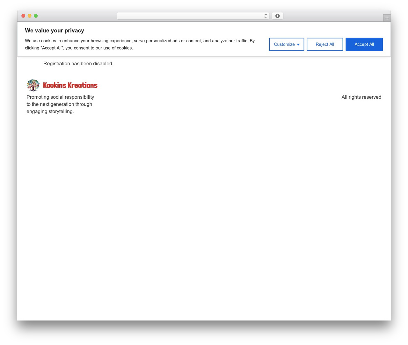This screenshot has width=408, height=345.
Task: Reload the page using the refresh icon
Action: (265, 16)
